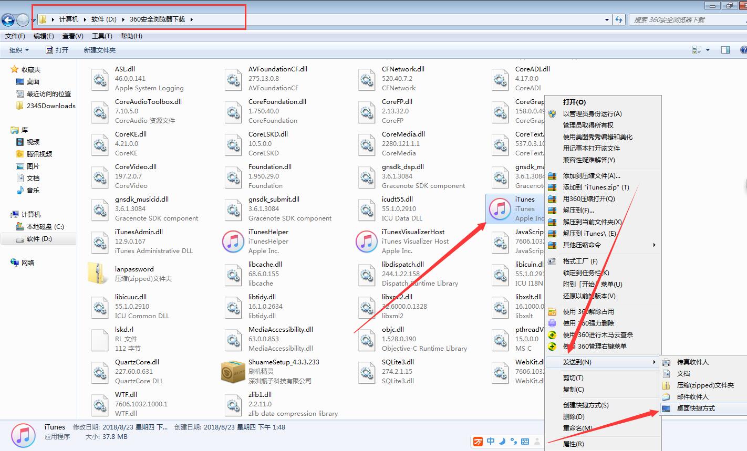This screenshot has width=747, height=451.
Task: Click the Chinese mode indicator on IME bar
Action: click(x=491, y=442)
